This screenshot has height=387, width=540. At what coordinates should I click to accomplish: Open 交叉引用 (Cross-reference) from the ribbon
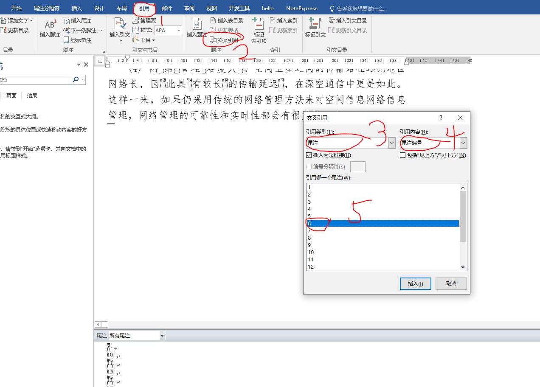pos(224,40)
